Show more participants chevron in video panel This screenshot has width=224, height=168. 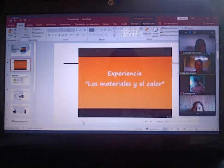pyautogui.click(x=197, y=114)
